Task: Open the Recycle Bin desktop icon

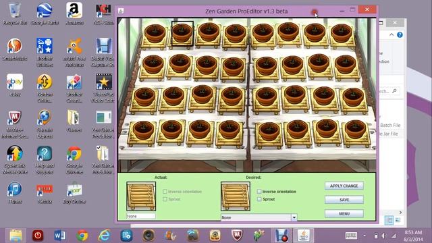Action: 15,14
